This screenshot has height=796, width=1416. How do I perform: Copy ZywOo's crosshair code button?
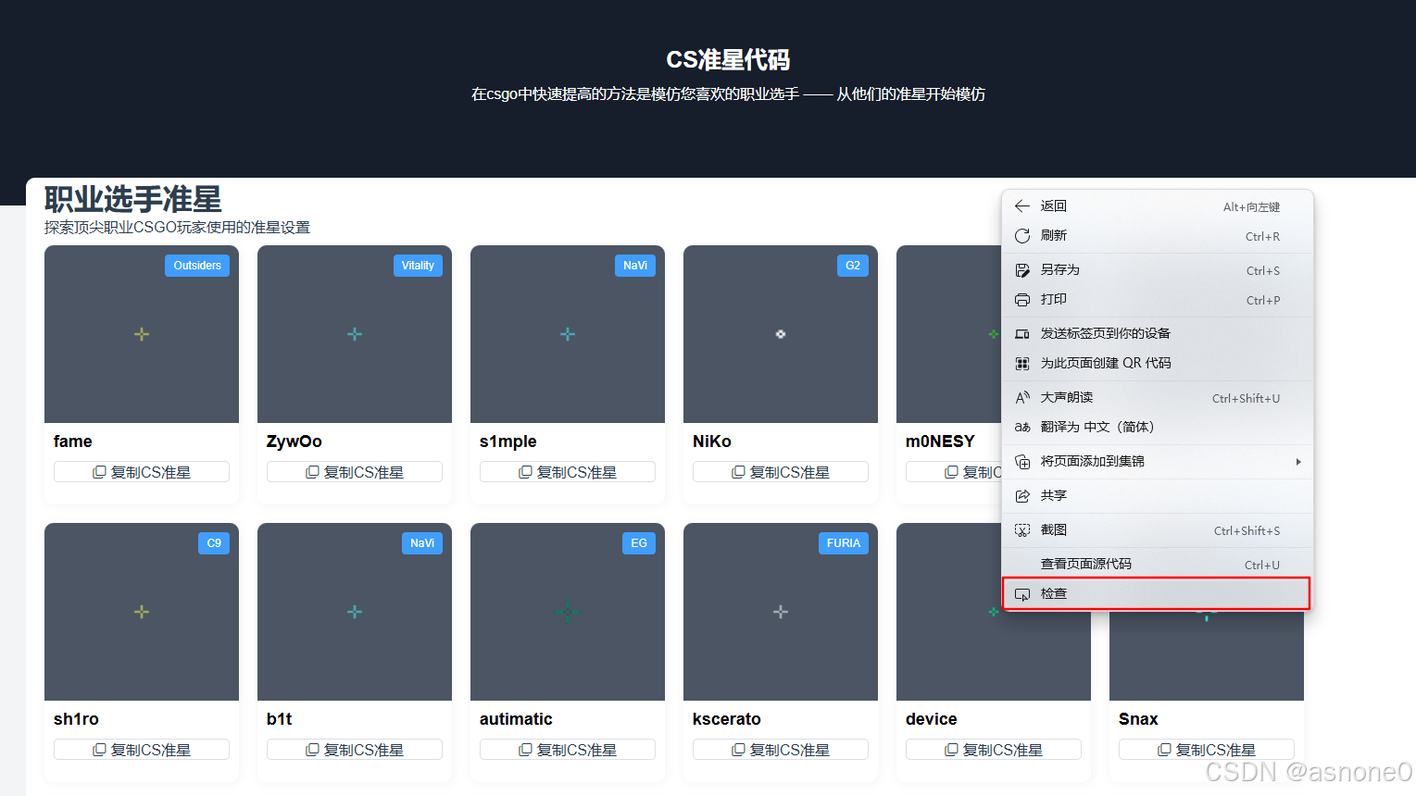[355, 472]
